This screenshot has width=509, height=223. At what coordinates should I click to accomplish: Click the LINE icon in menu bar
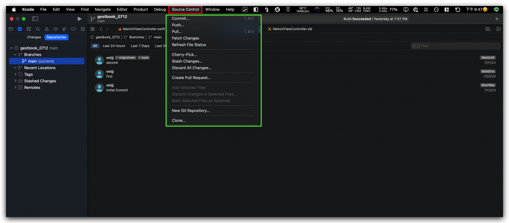click(496, 9)
